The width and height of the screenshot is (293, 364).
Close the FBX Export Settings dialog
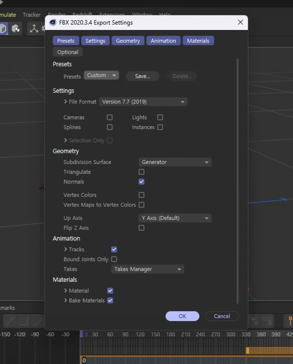pos(240,22)
